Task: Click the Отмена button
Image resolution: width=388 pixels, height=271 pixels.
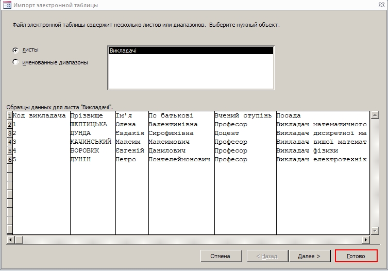Action: coord(221,256)
